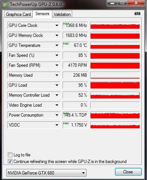
Task: Click the camera screenshot icon
Action: click(137, 14)
